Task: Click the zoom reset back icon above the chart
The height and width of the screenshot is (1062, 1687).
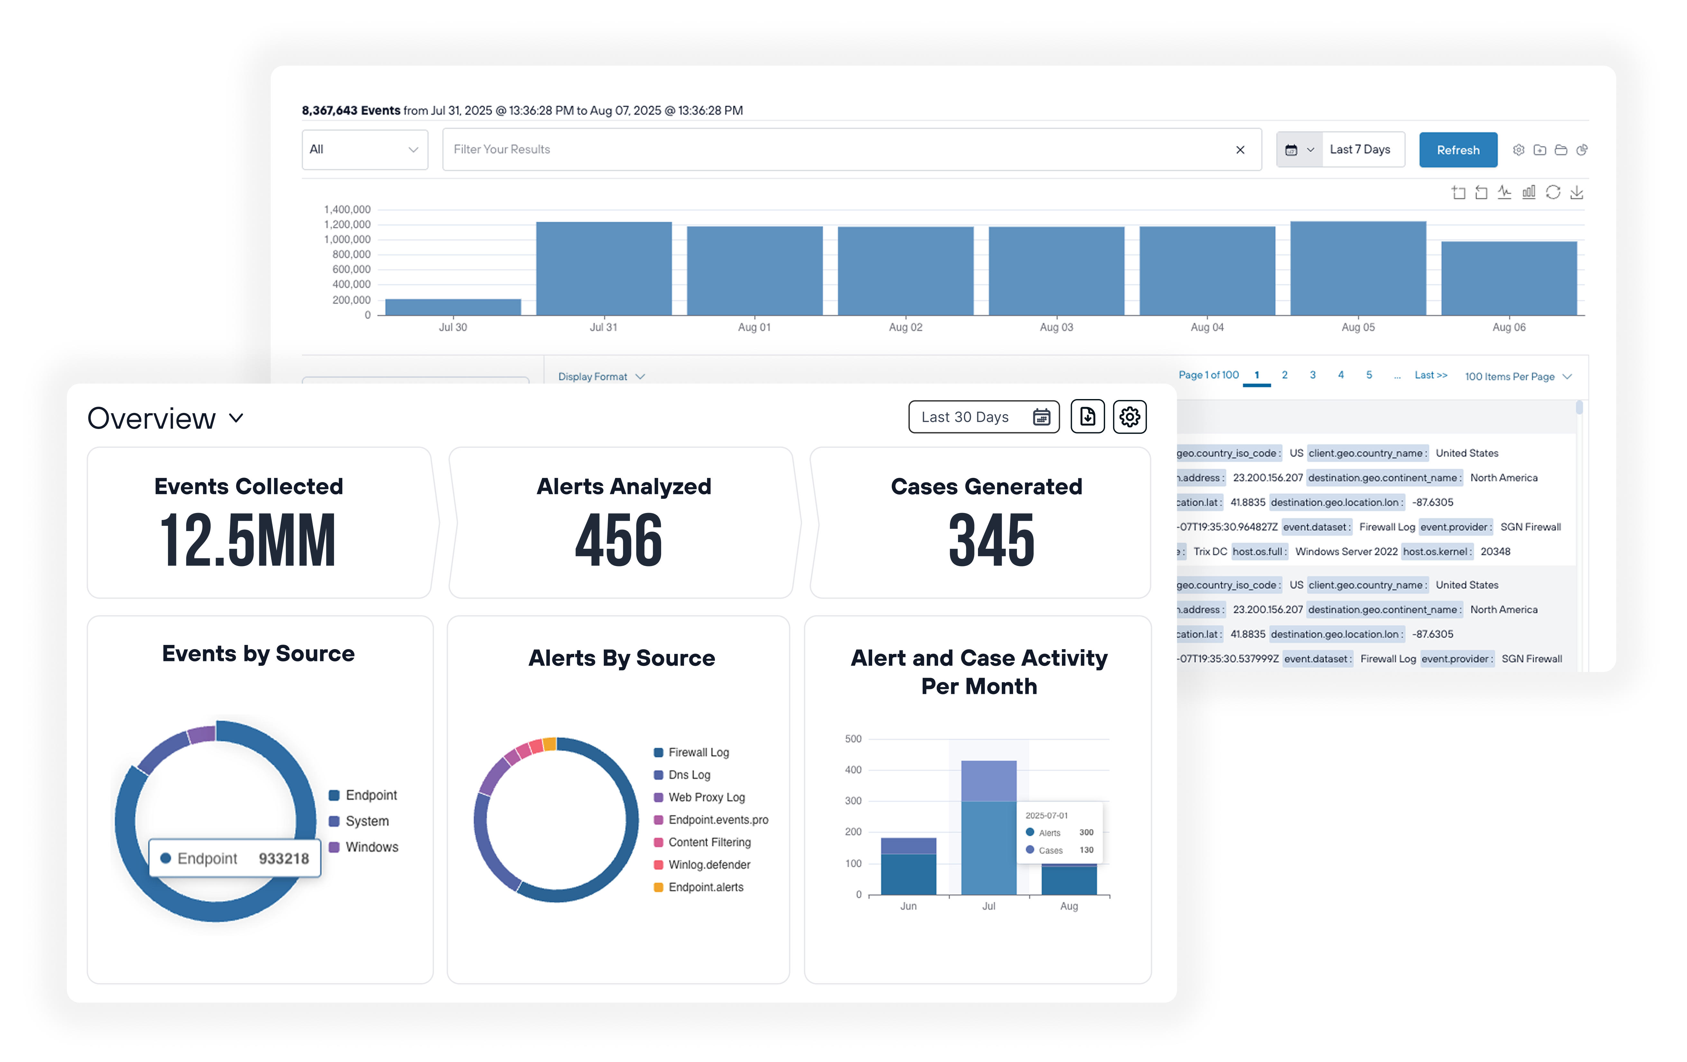Action: (1481, 192)
